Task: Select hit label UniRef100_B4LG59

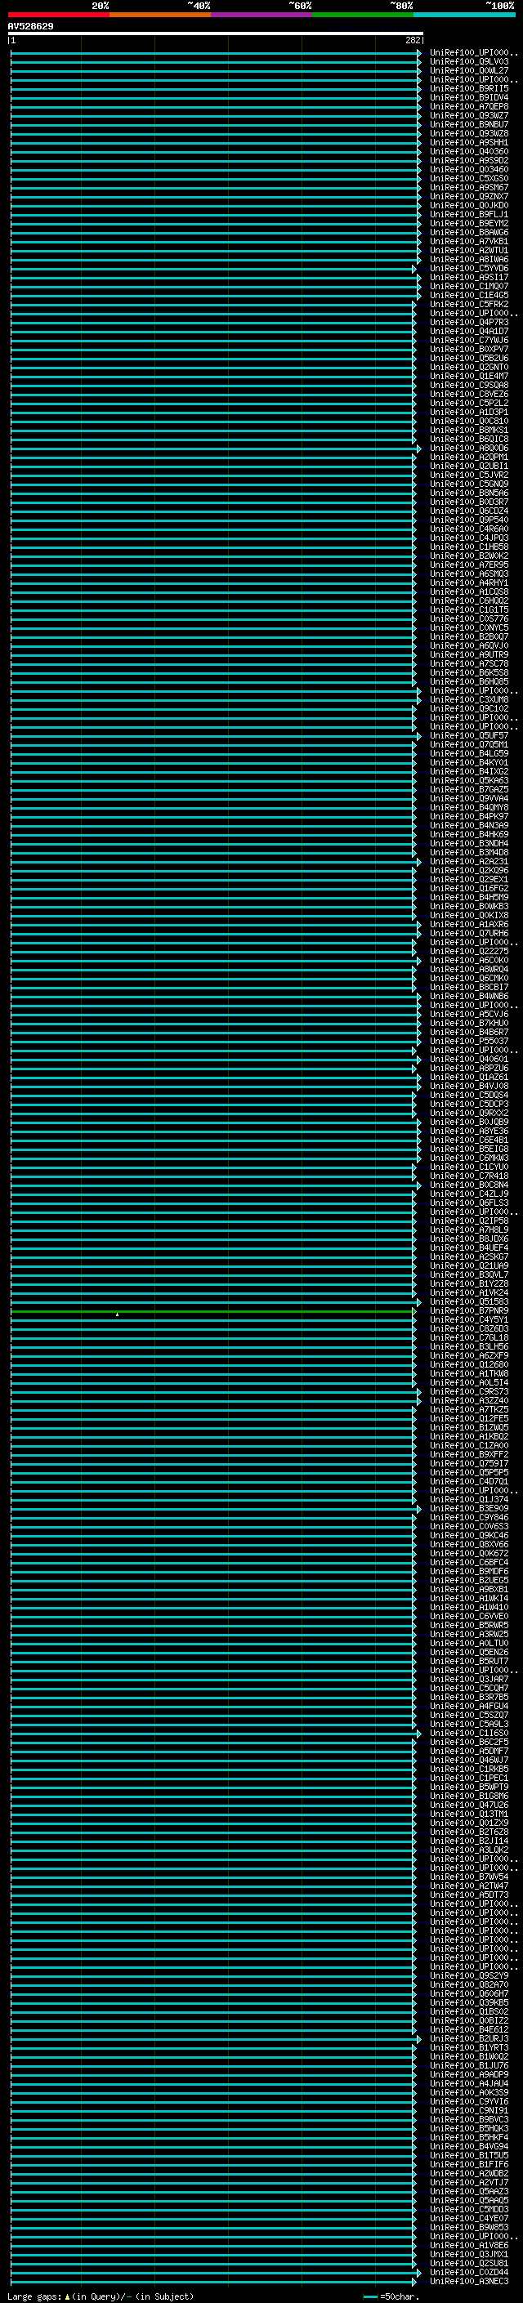Action: point(468,752)
